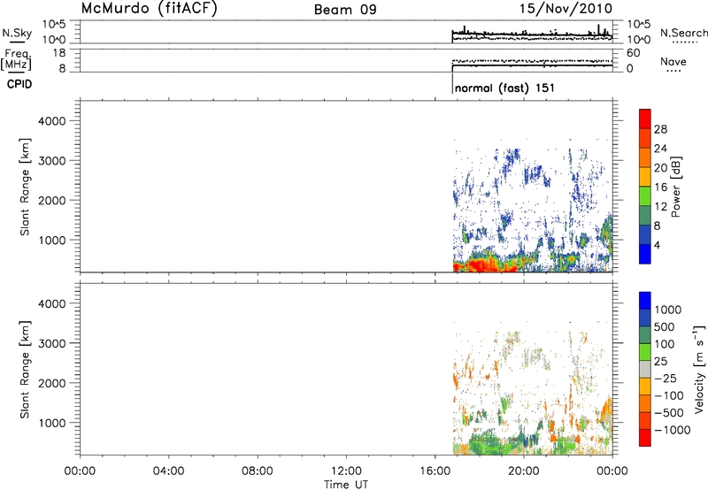This screenshot has height=490, width=708.
Task: Click the high-power red echo region near ground
Action: [485, 265]
